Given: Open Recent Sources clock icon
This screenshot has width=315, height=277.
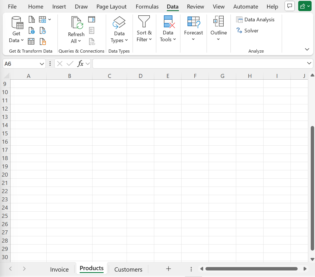Looking at the screenshot, I should [43, 30].
